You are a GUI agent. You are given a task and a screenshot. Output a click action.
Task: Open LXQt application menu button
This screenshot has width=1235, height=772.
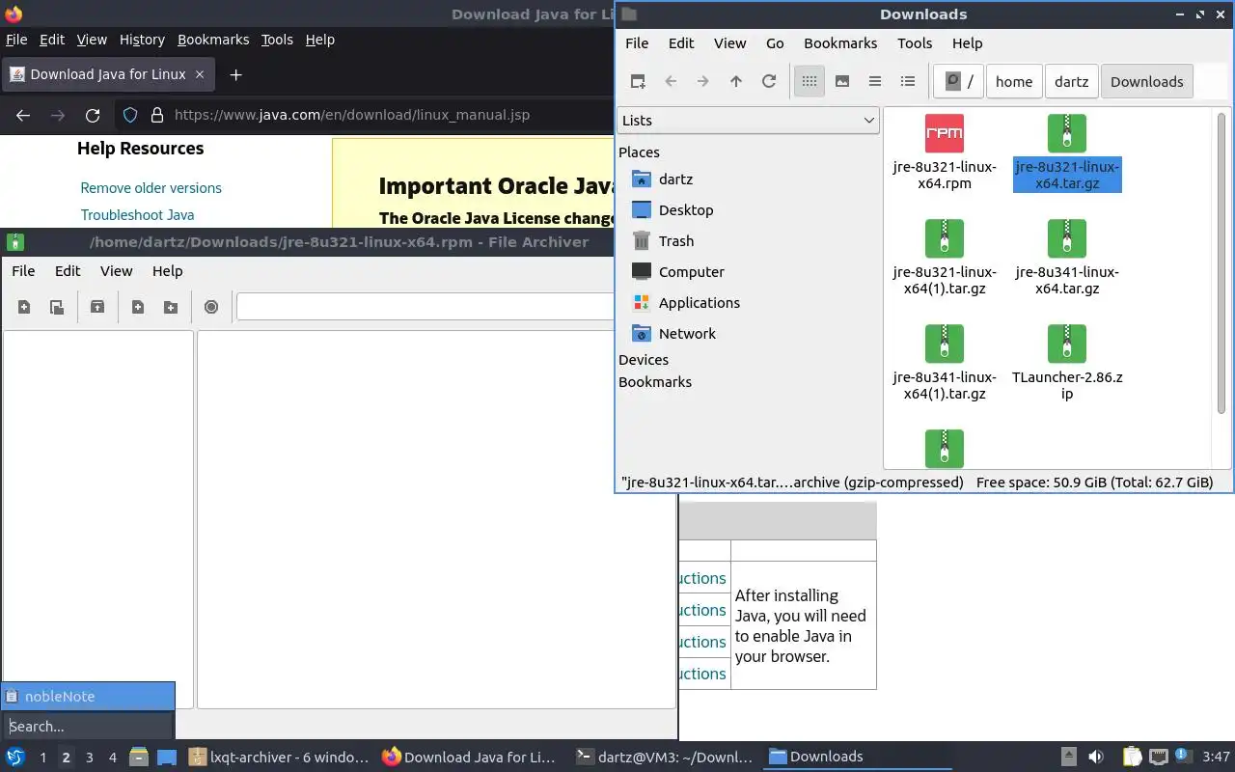point(15,757)
